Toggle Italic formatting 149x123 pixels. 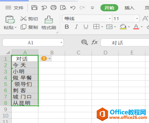coord(76,27)
